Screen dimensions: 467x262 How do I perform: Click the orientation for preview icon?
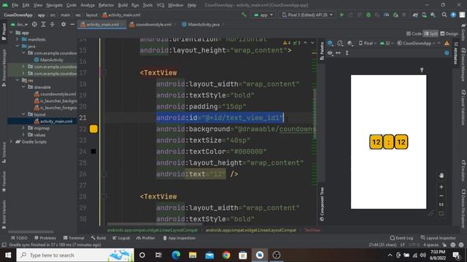pyautogui.click(x=340, y=44)
